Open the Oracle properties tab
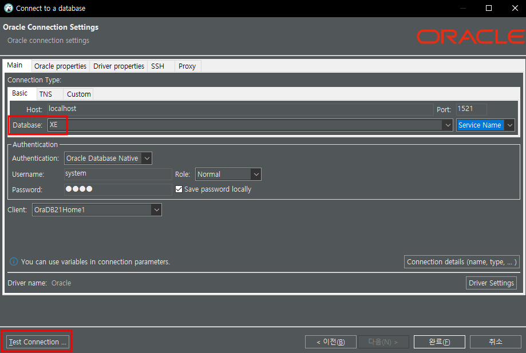This screenshot has height=353, width=526. tap(60, 66)
